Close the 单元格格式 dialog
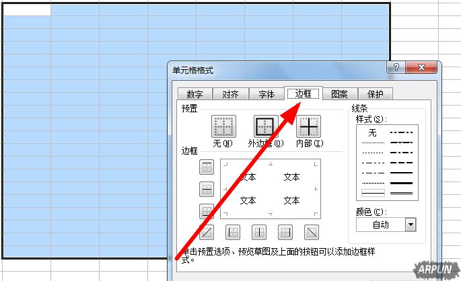This screenshot has height=281, width=461. (421, 67)
